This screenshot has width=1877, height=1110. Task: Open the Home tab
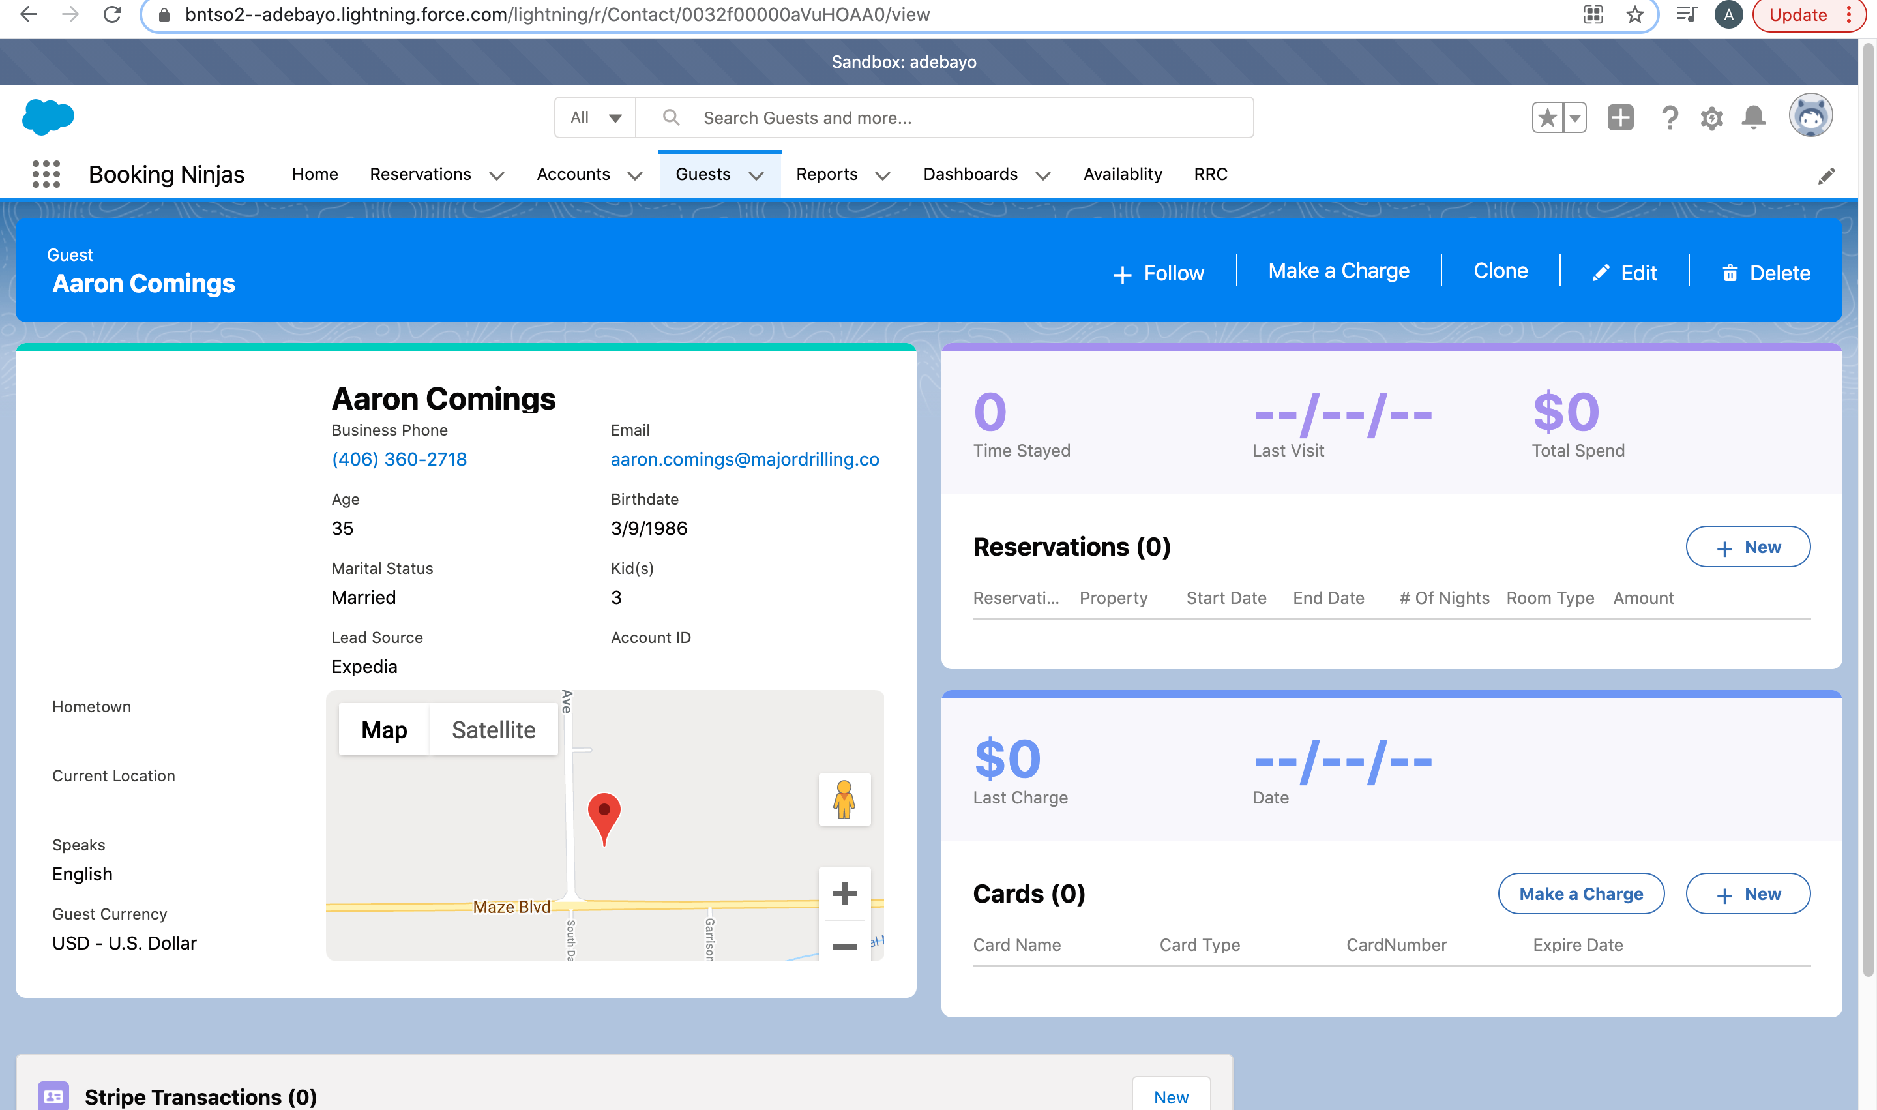coord(315,174)
